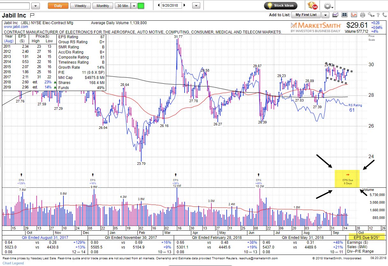Click the Group RS Rating D+ row
Viewport: 388px width, 266px height.
pyautogui.click(x=82, y=42)
